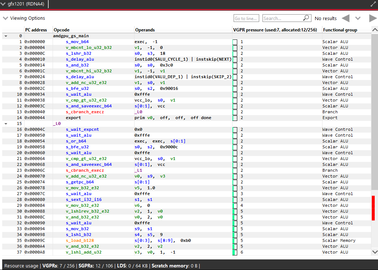Image resolution: width=378 pixels, height=270 pixels.
Task: Collapse the amdgpu_gs_main block
Action: (x=5, y=36)
